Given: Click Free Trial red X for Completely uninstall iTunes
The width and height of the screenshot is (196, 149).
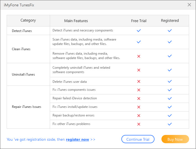Looking at the screenshot, I should (139, 70).
